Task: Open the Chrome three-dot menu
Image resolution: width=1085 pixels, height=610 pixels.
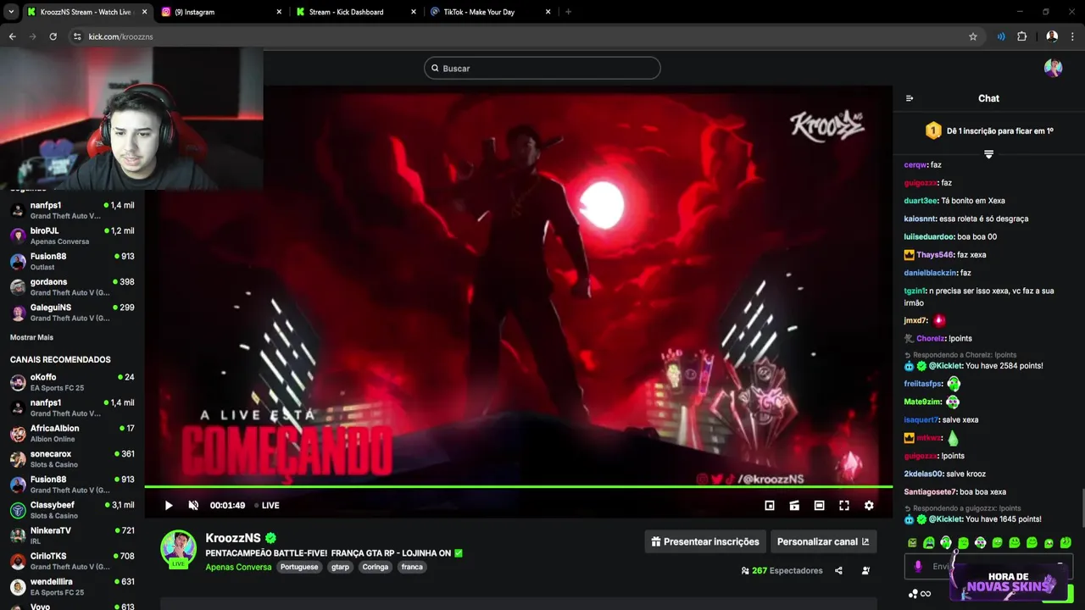Action: (1073, 36)
